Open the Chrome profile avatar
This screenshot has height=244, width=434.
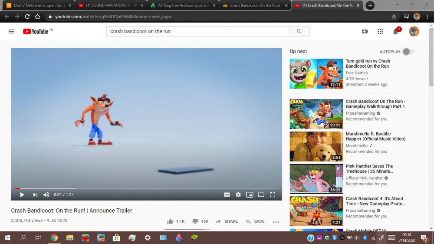[x=417, y=16]
